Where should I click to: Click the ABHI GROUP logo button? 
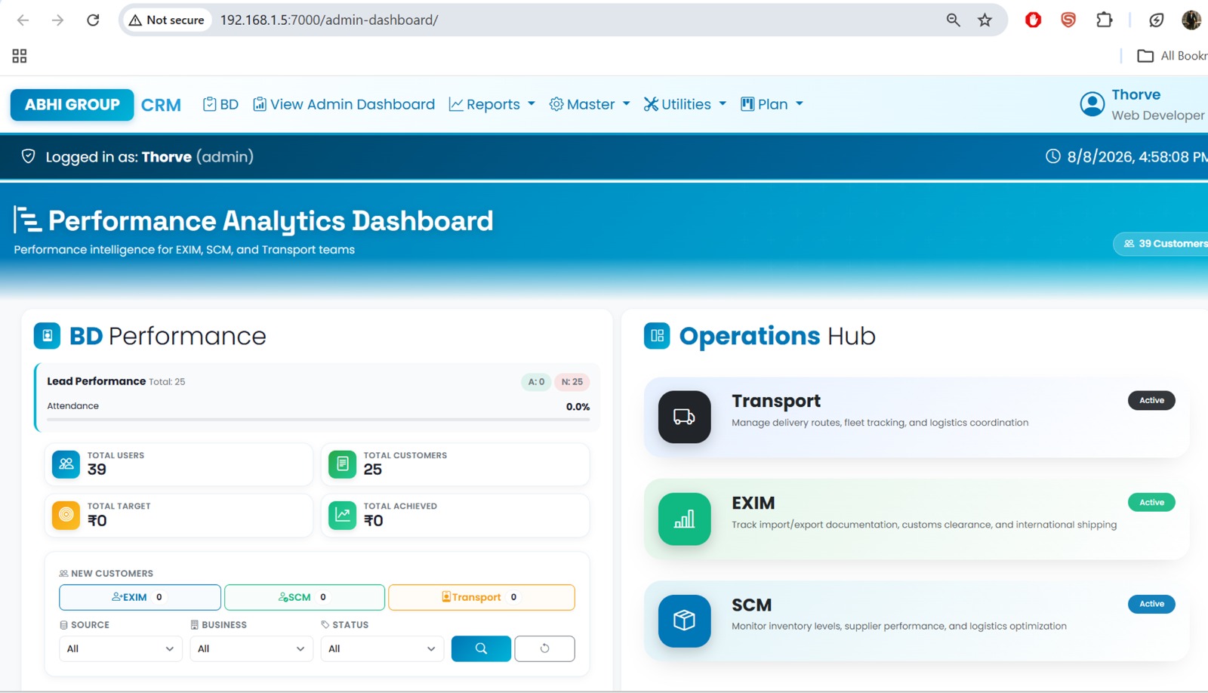tap(72, 105)
